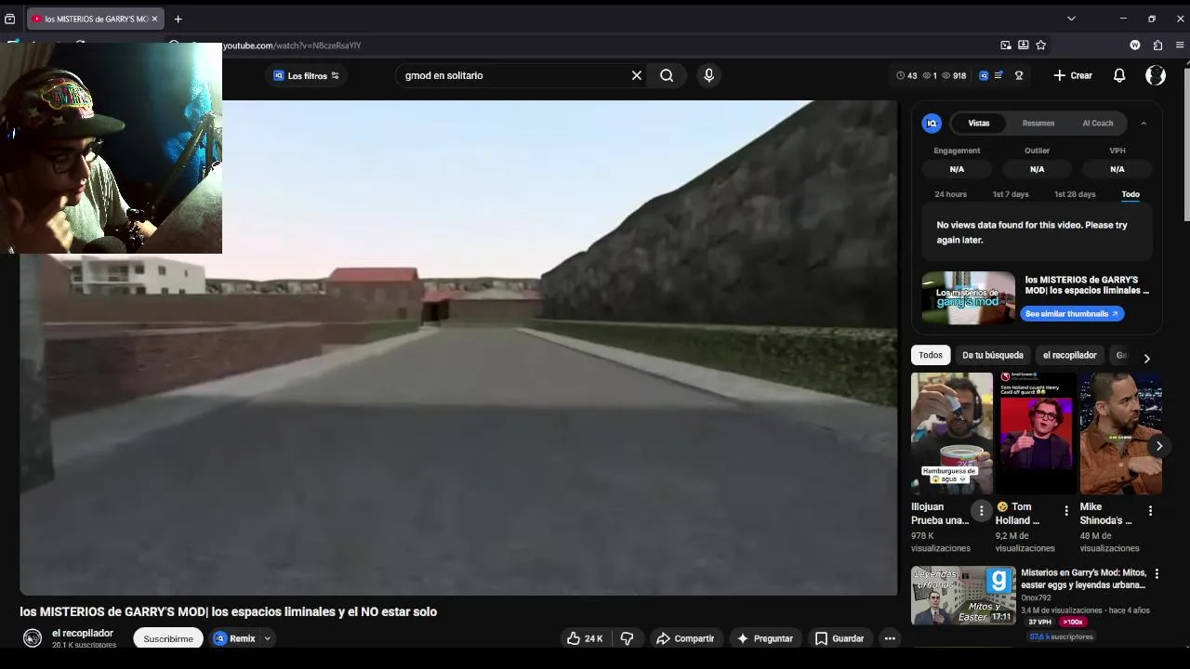Open el recopilador channel name
This screenshot has width=1190, height=669.
tap(83, 633)
